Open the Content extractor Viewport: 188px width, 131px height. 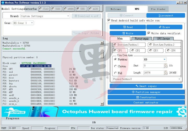point(146,103)
